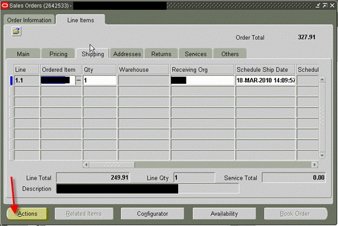Open the Pricing sub-tab

(58, 54)
